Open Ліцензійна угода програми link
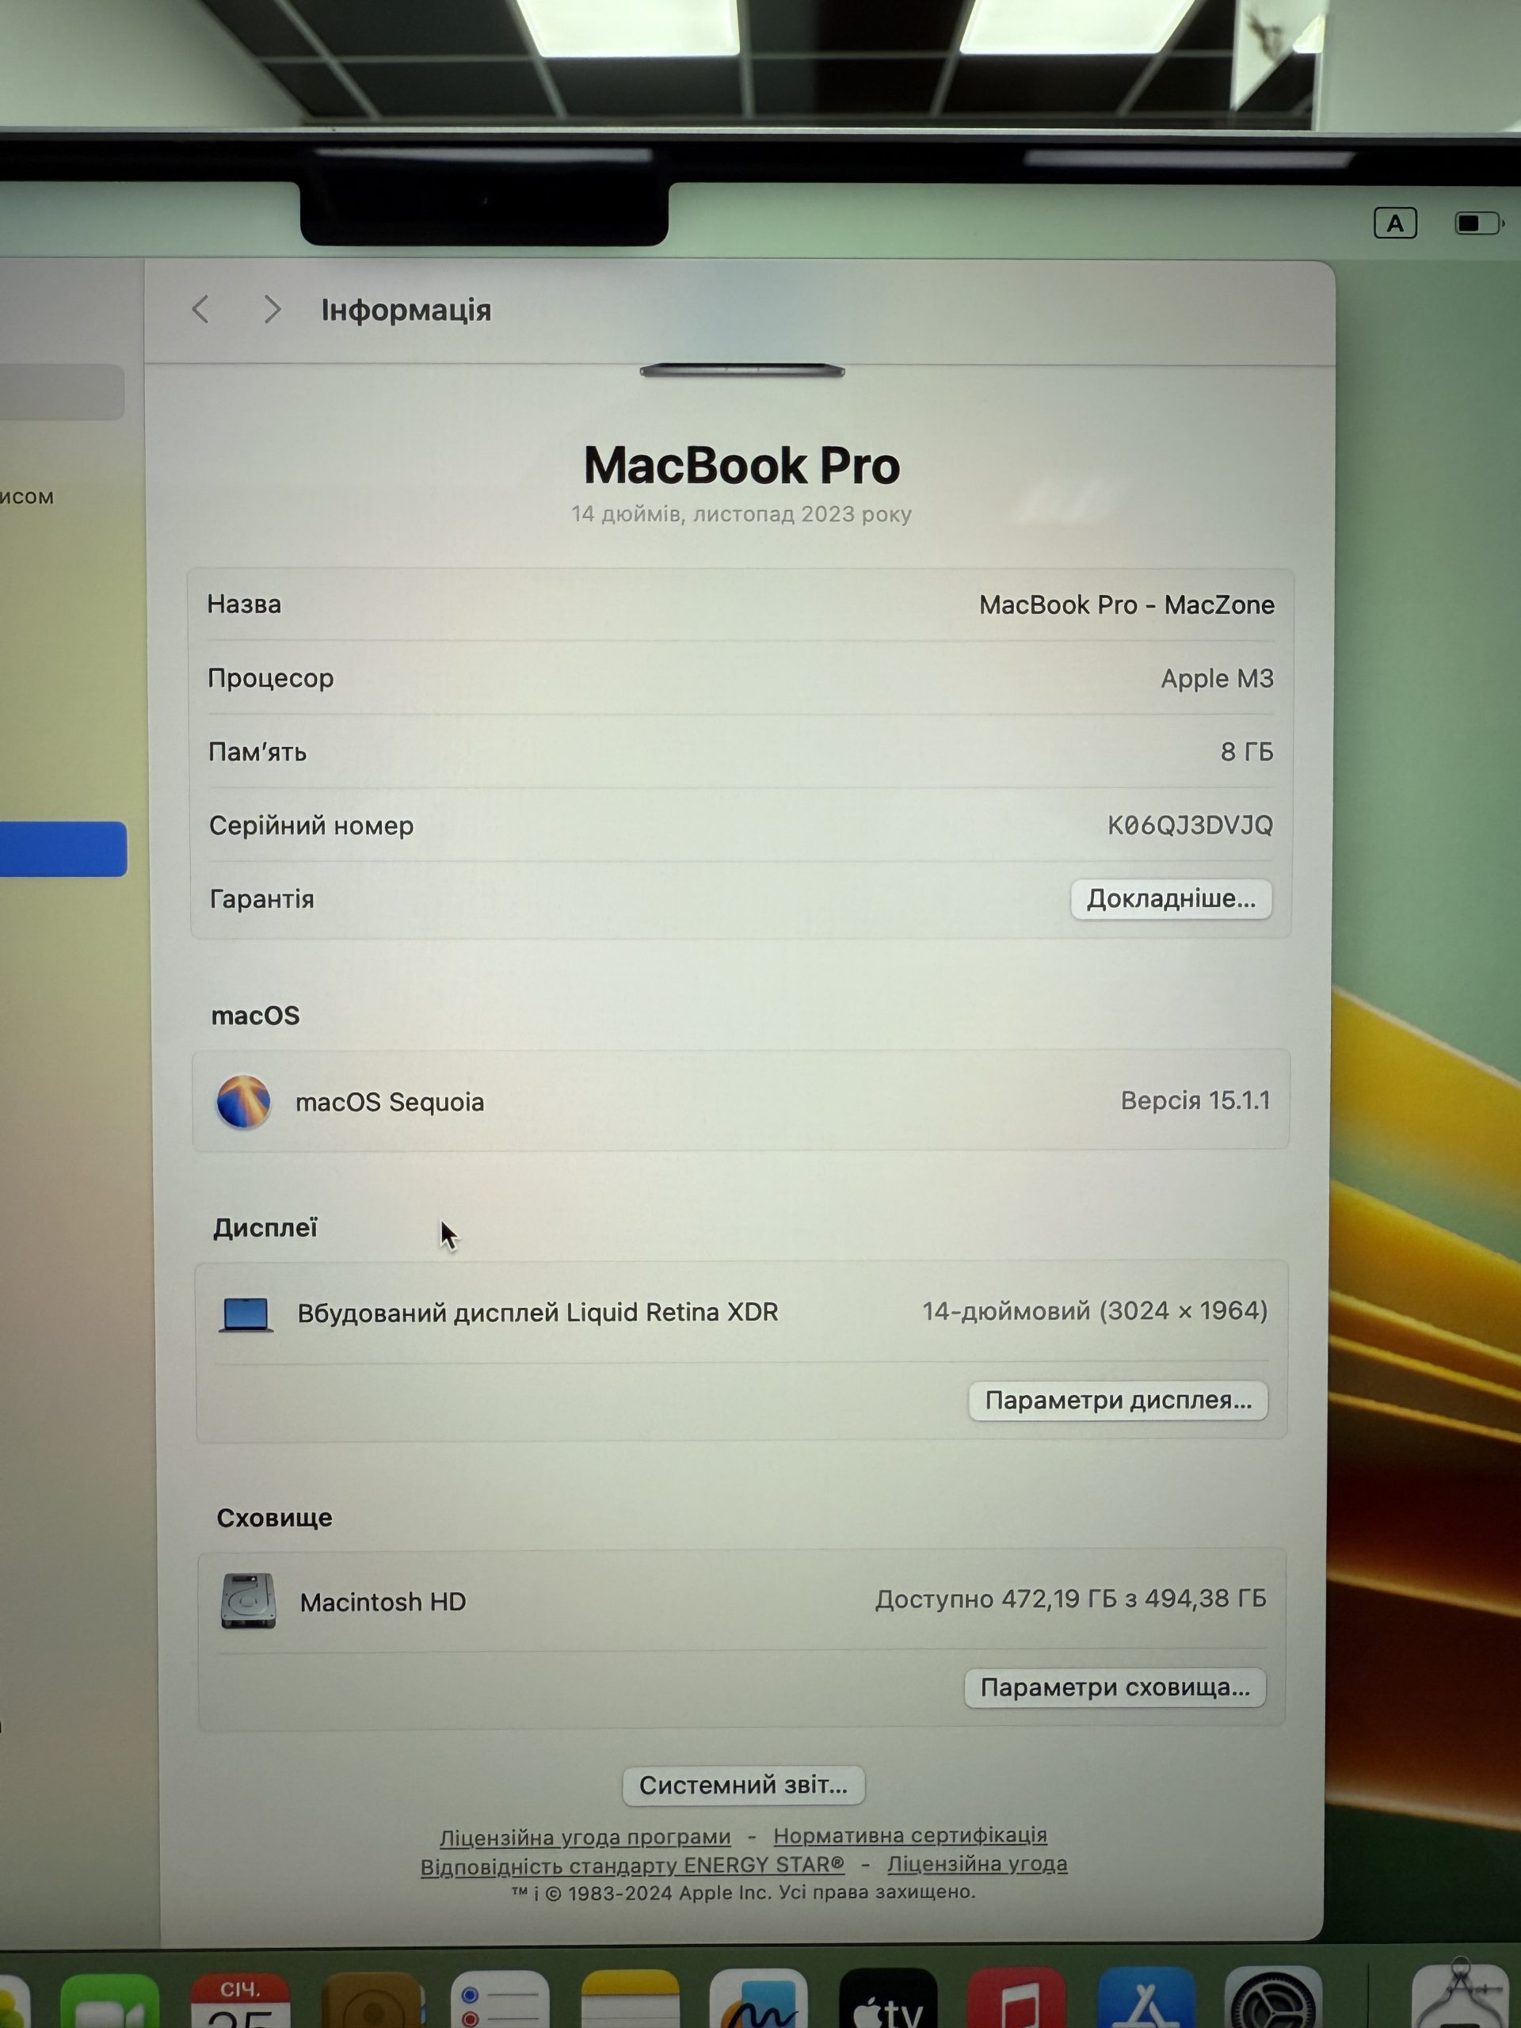The width and height of the screenshot is (1521, 2028). [585, 1837]
